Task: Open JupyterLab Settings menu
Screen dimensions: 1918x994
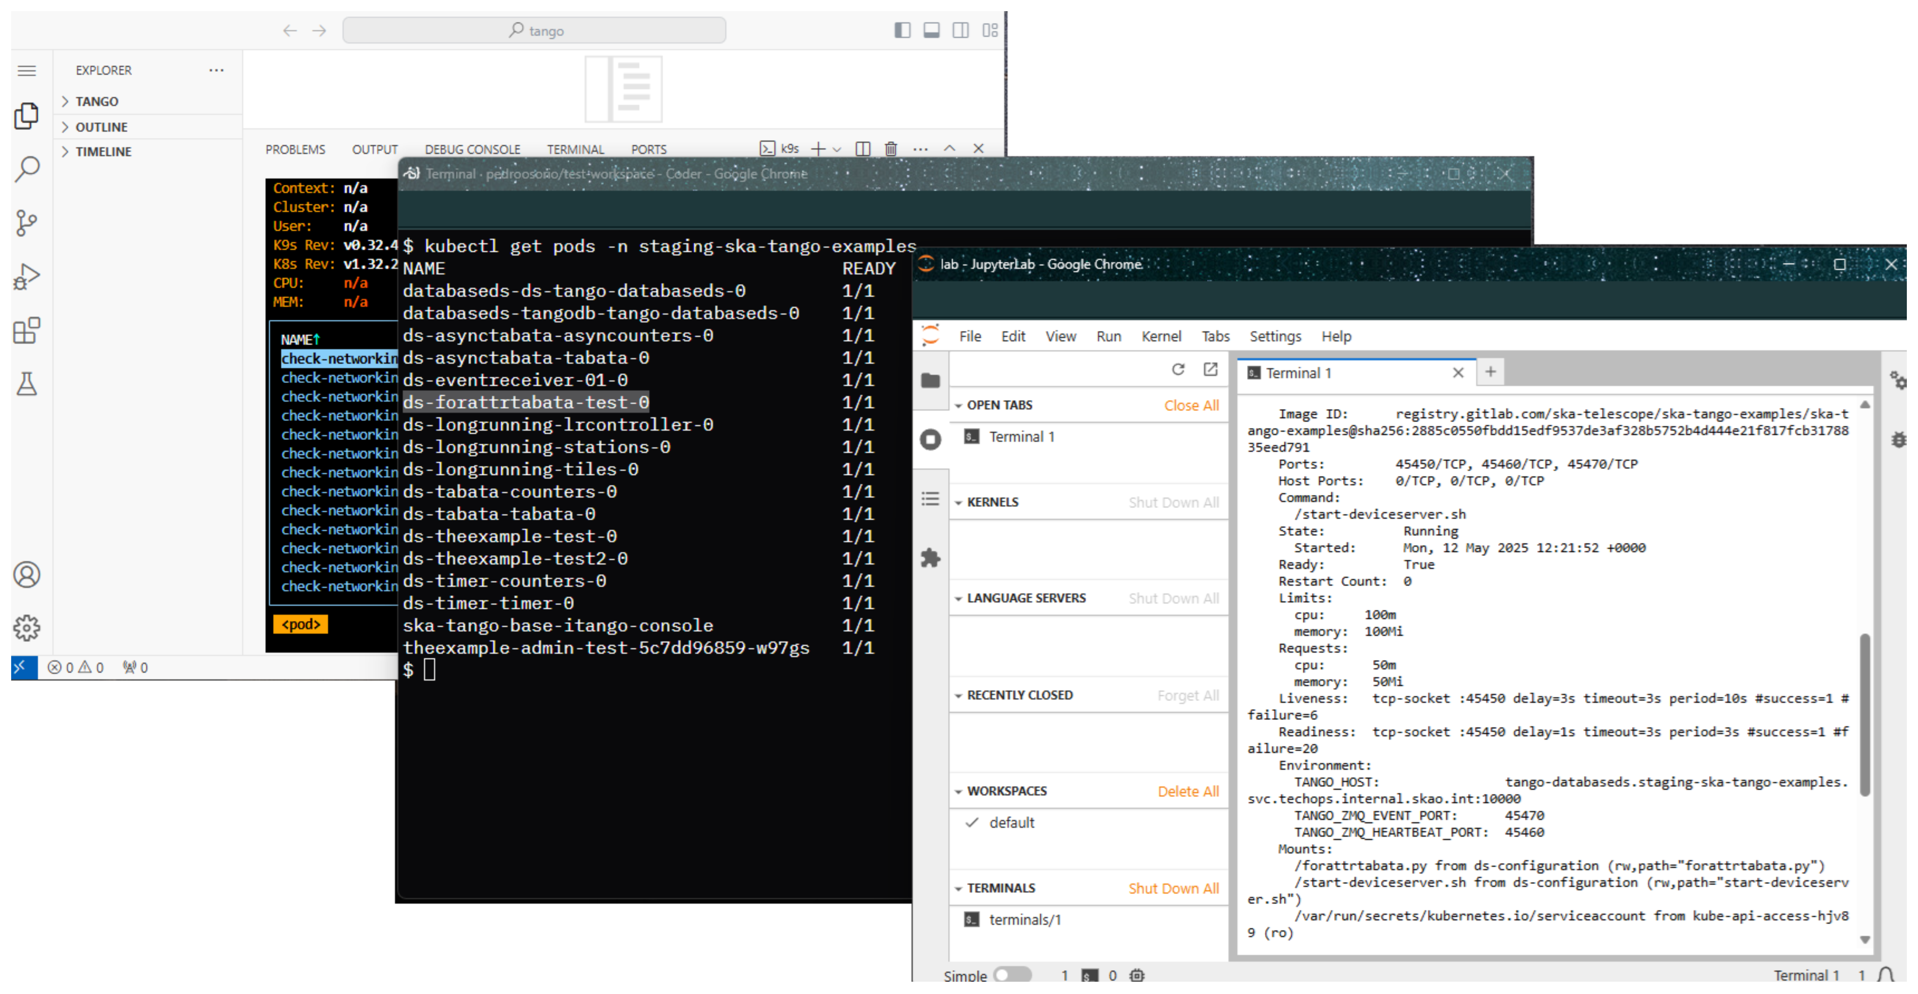Action: pos(1275,337)
